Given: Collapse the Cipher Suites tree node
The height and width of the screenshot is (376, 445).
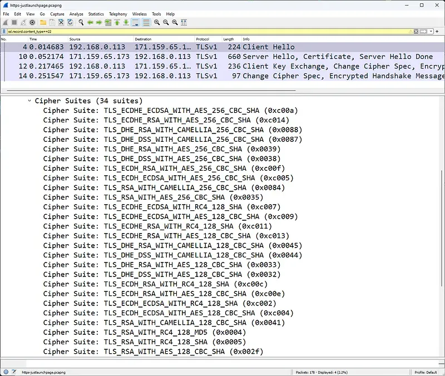Looking at the screenshot, I should pos(29,101).
